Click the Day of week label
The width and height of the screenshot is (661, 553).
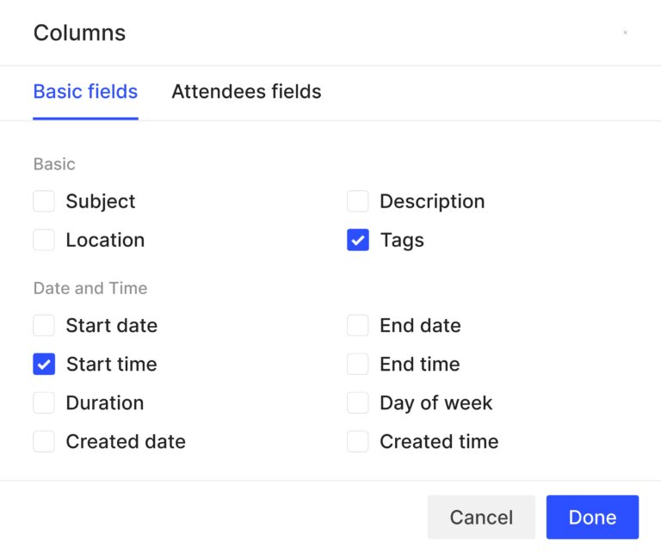(x=436, y=403)
